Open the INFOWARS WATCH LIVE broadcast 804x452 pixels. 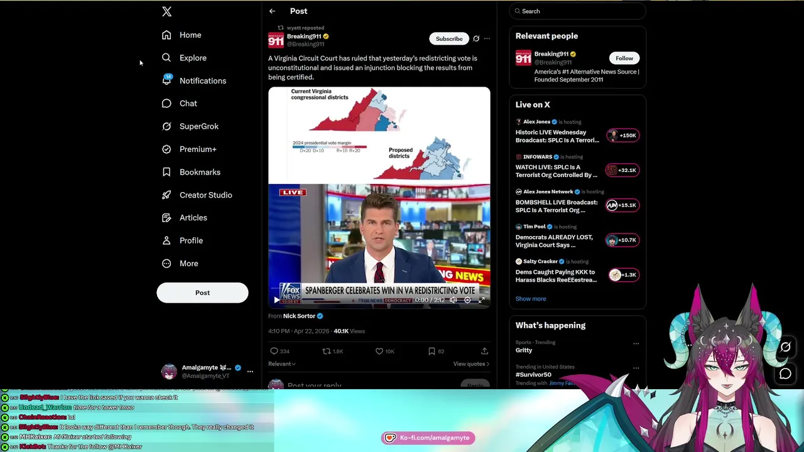[x=557, y=171]
